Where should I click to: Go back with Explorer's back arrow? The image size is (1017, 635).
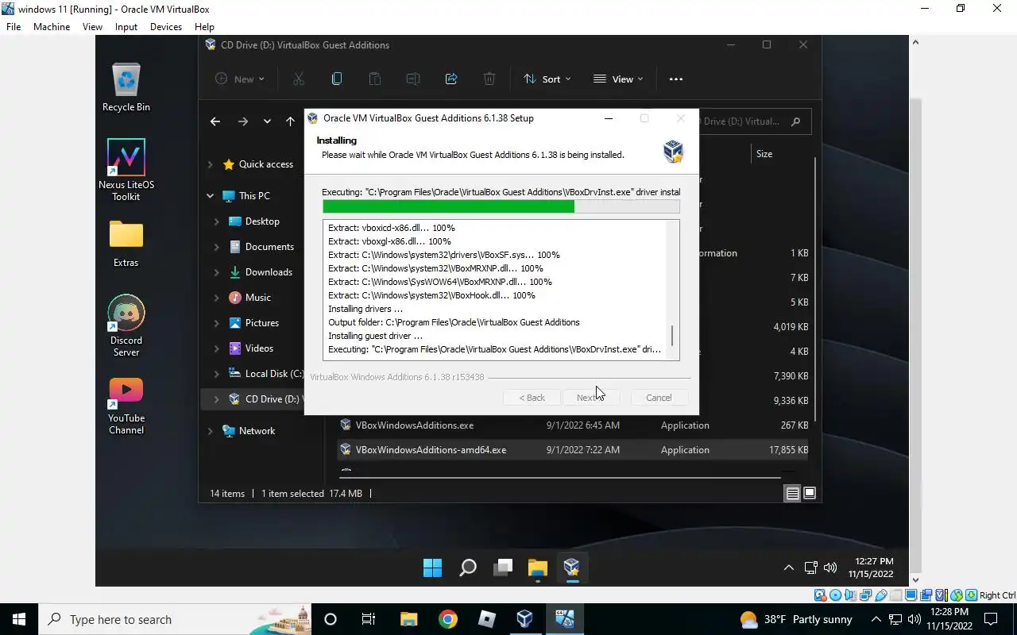(215, 121)
